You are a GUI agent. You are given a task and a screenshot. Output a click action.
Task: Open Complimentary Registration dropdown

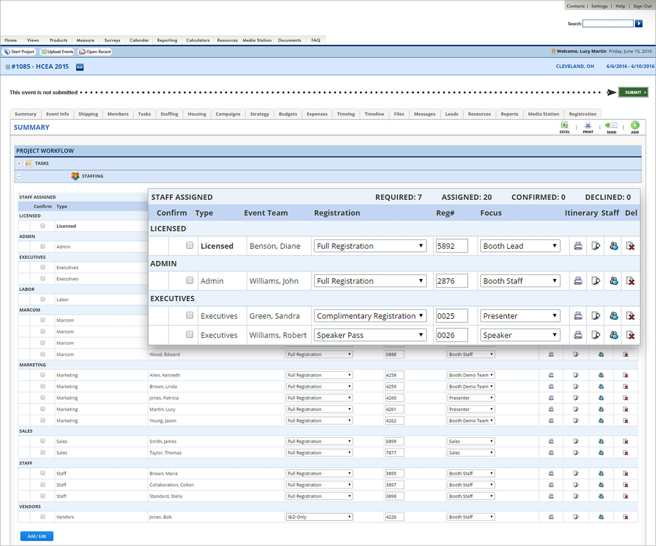[370, 316]
